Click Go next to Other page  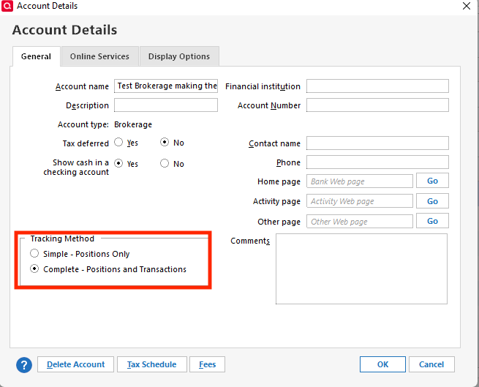click(432, 221)
